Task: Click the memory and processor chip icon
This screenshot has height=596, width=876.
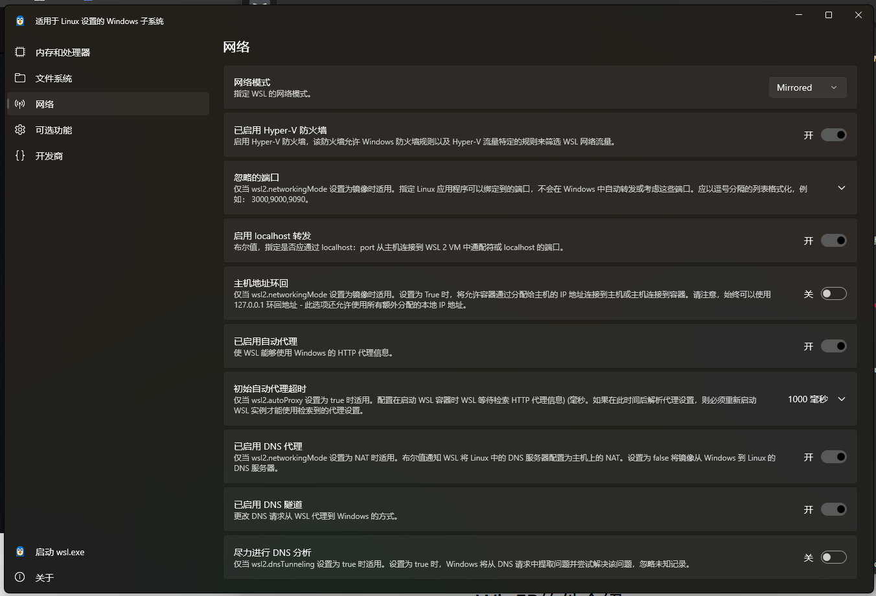Action: point(20,52)
